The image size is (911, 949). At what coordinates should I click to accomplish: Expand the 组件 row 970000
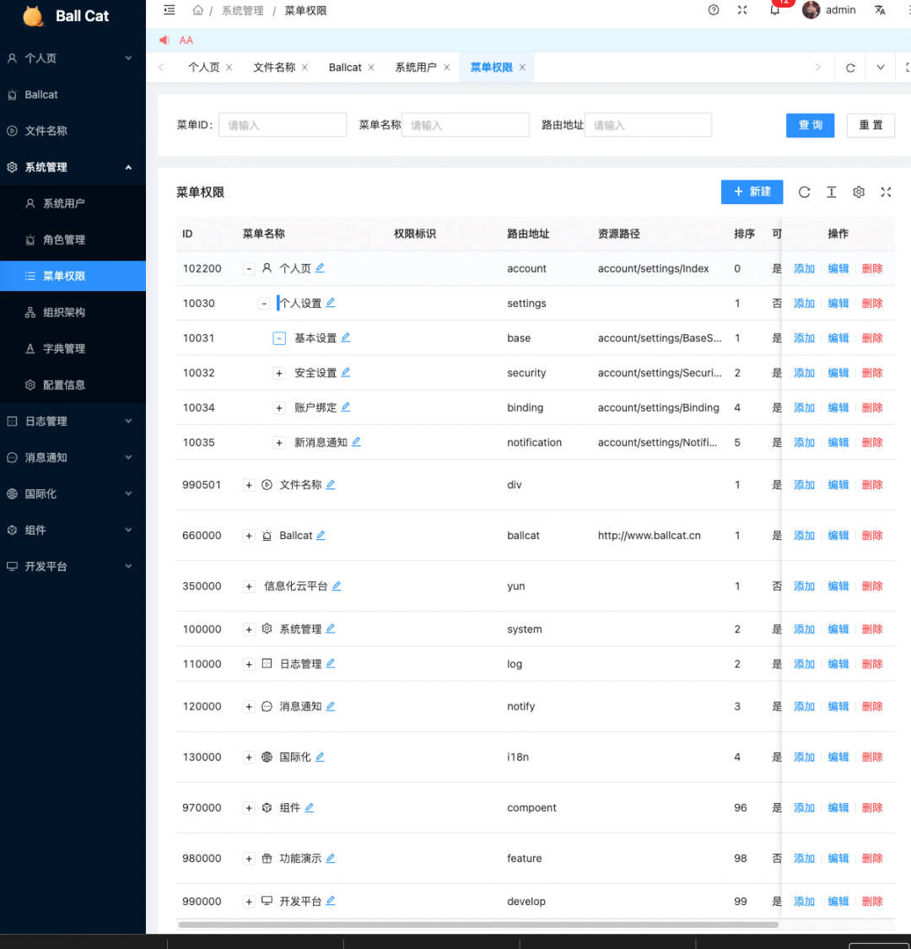point(249,808)
